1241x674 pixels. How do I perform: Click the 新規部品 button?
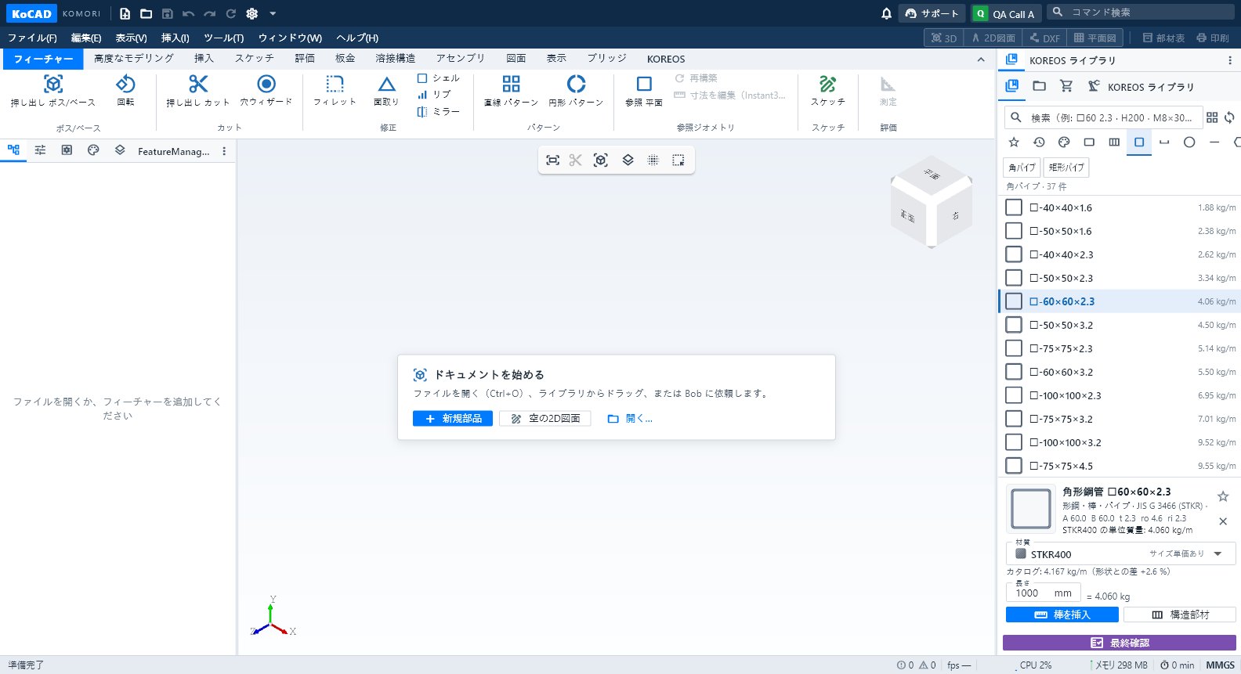coord(453,419)
